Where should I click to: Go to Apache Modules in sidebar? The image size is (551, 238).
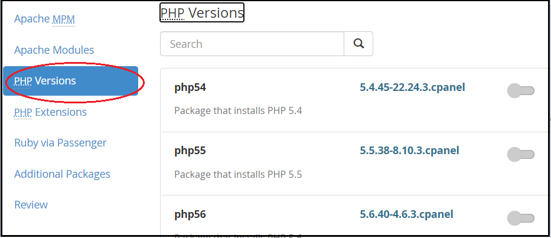[x=54, y=50]
